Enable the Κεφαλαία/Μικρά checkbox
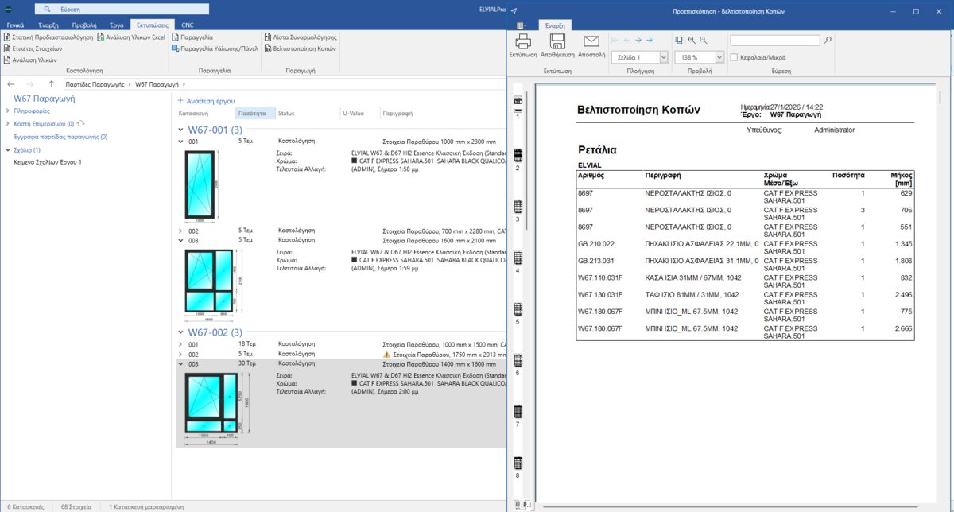This screenshot has height=512, width=954. pyautogui.click(x=734, y=57)
